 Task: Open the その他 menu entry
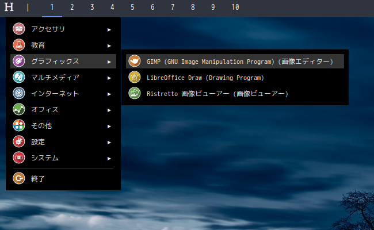tap(63, 125)
